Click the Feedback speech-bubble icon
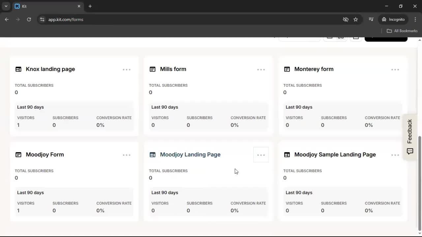 click(410, 151)
